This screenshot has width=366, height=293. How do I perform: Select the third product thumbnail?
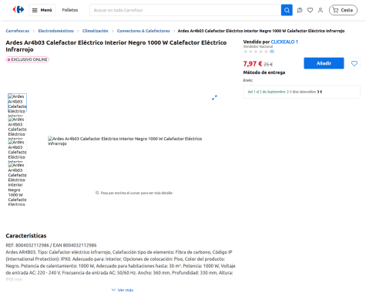[17, 149]
